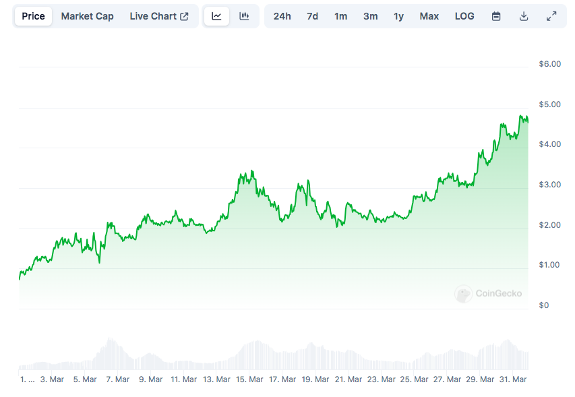Set the range to Max
Viewport: 575px width, 397px height.
(429, 16)
